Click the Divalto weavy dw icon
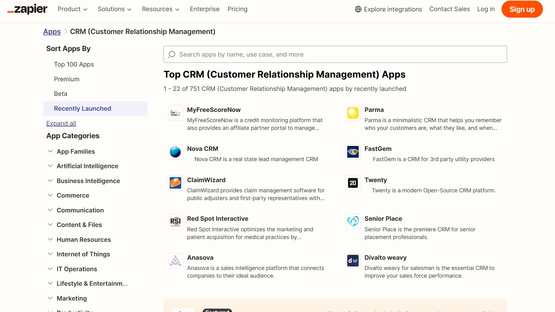The image size is (555, 312). [x=353, y=261]
